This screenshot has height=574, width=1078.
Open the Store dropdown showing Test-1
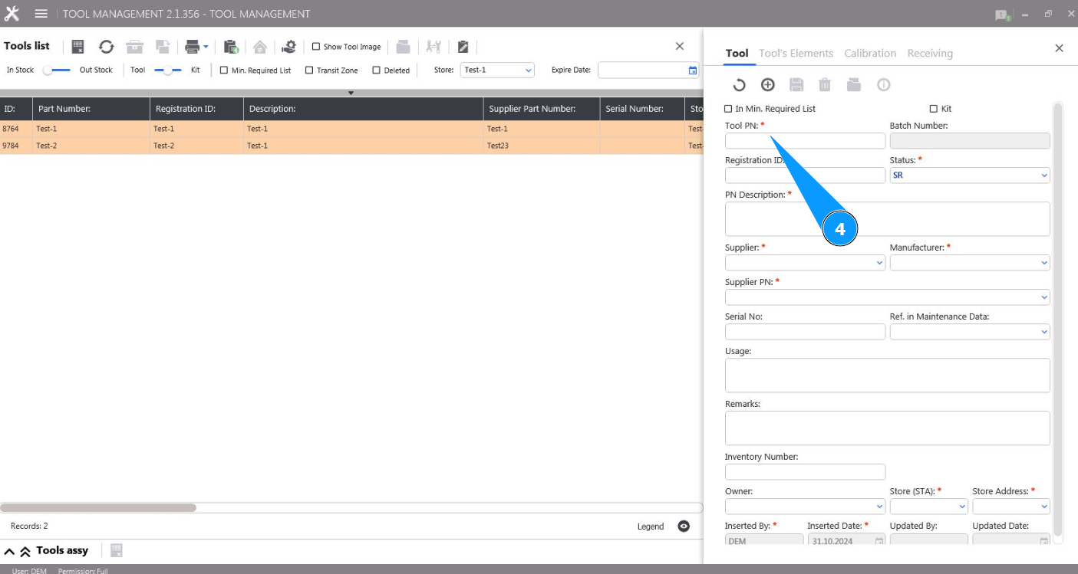[x=497, y=70]
